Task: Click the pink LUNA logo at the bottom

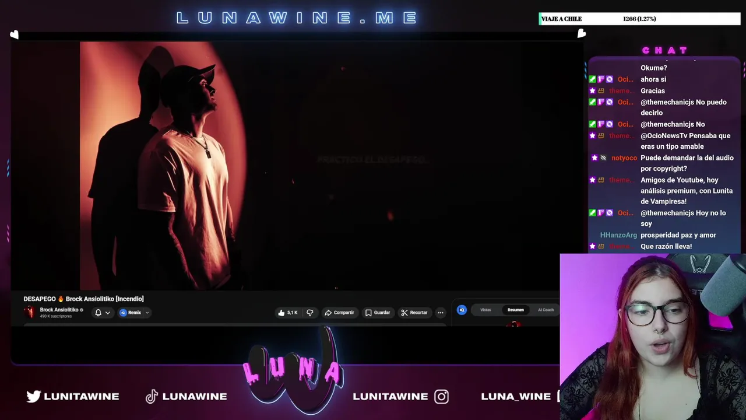Action: pos(293,372)
